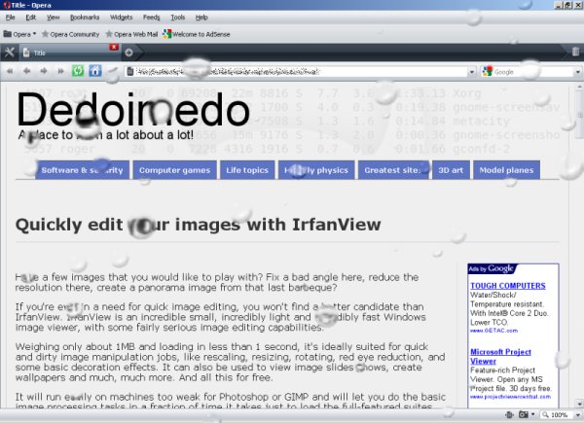The image size is (584, 423).
Task: Click the Rewind navigation button
Action: 10,71
